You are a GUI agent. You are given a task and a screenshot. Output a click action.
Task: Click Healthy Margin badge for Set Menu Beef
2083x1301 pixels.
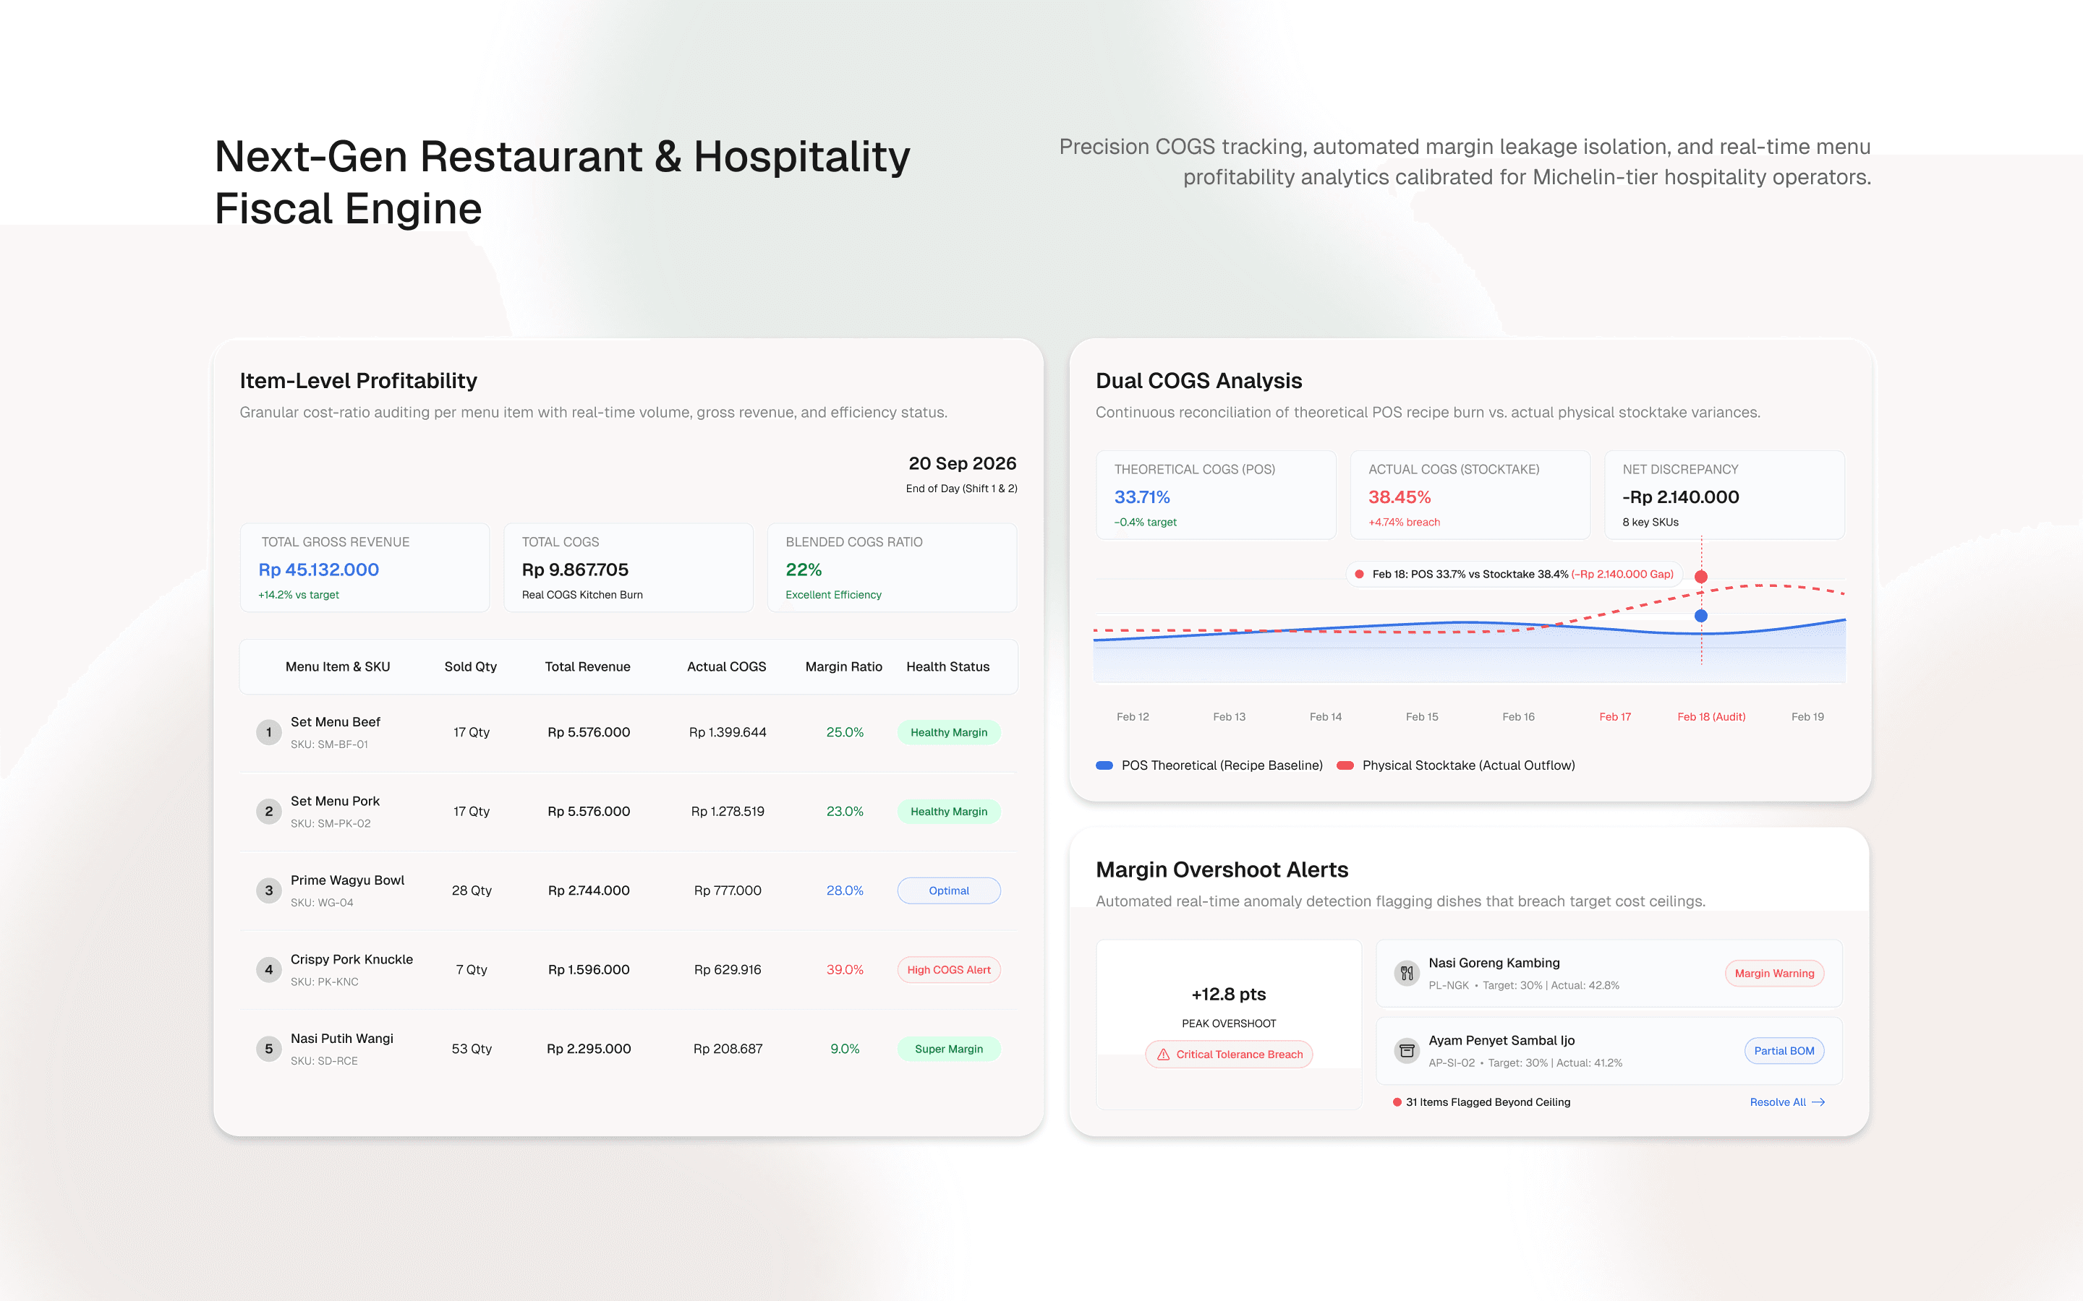click(948, 732)
